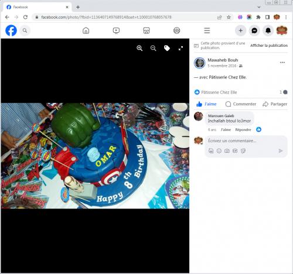The width and height of the screenshot is (293, 274).
Task: Reload the page
Action: click(x=25, y=17)
